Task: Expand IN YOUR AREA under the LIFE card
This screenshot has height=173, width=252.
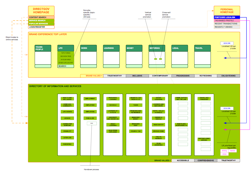Action: [x=66, y=59]
